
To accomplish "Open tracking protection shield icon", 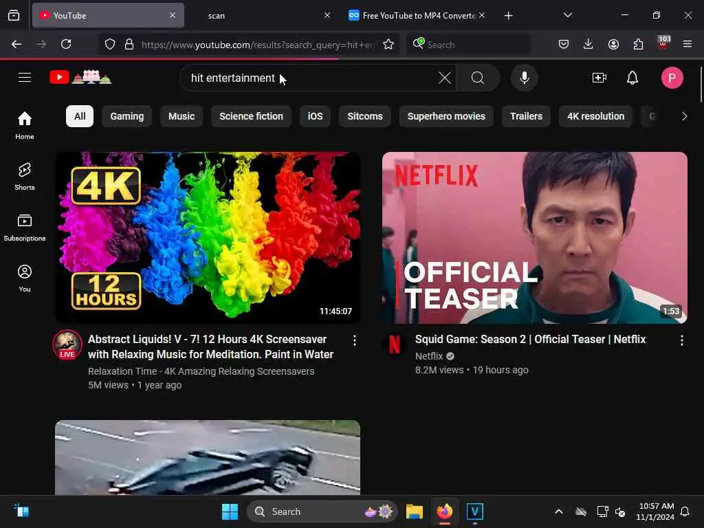I will [109, 44].
